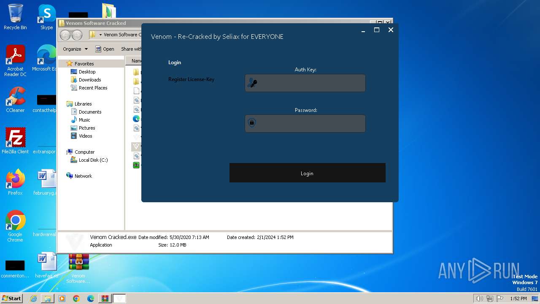Click the padlock icon in Password field
540x304 pixels.
(x=252, y=123)
